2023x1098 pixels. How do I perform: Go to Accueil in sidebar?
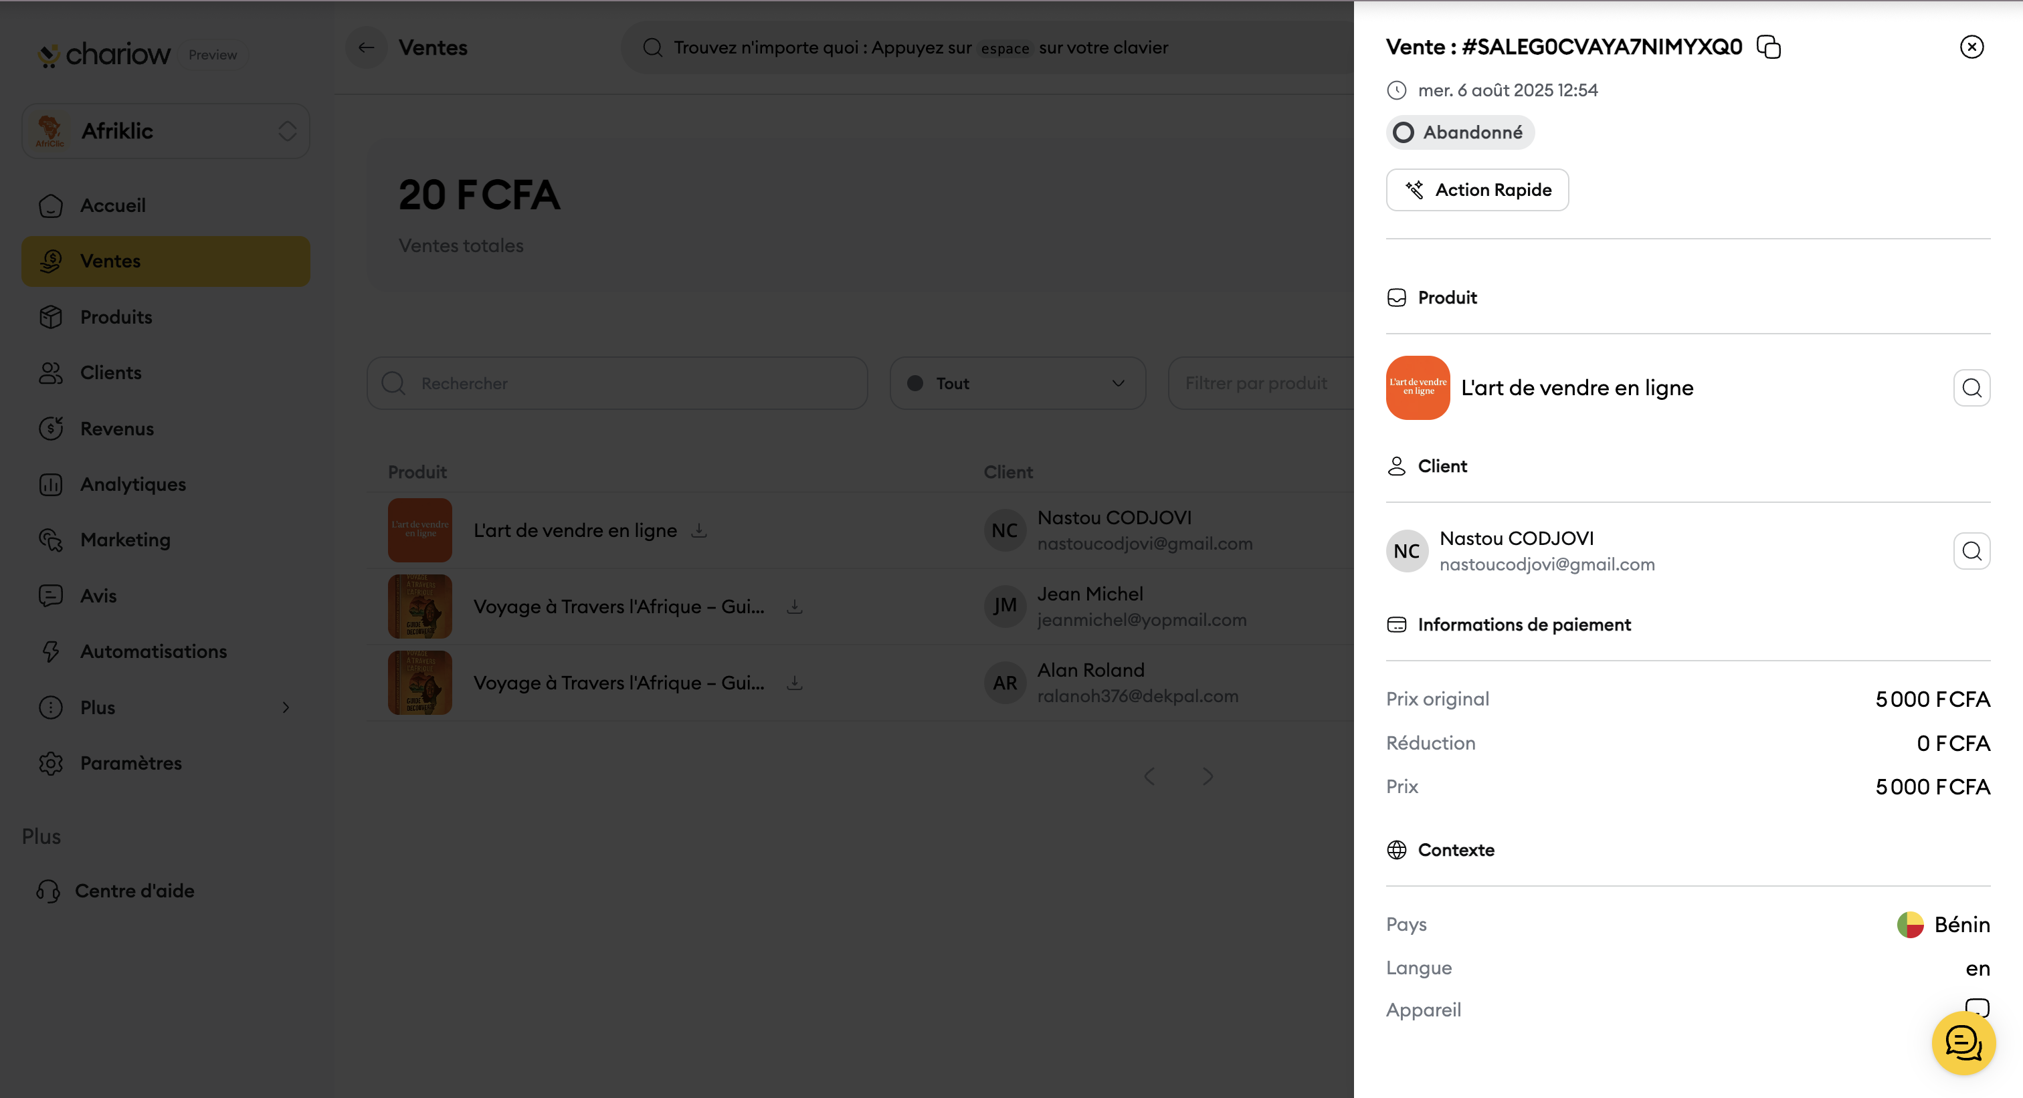coord(166,206)
